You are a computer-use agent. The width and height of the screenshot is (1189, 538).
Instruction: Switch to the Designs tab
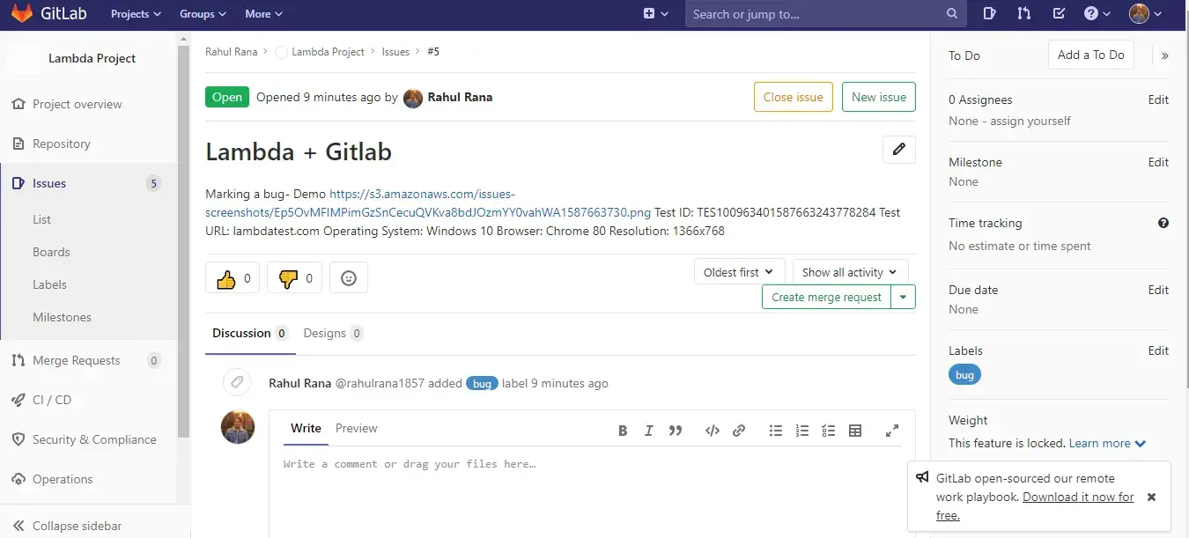[327, 333]
